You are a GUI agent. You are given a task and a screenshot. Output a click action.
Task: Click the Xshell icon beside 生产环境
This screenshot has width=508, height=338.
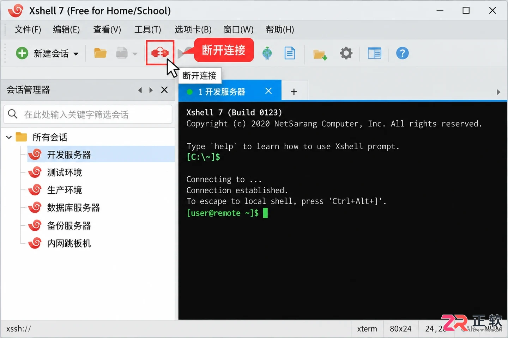[x=35, y=190]
